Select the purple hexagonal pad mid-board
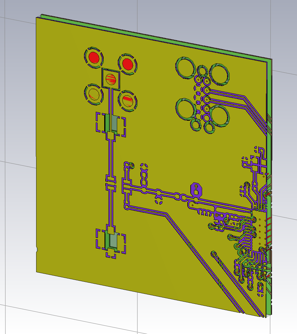The height and width of the screenshot is (334, 297). coord(196,189)
